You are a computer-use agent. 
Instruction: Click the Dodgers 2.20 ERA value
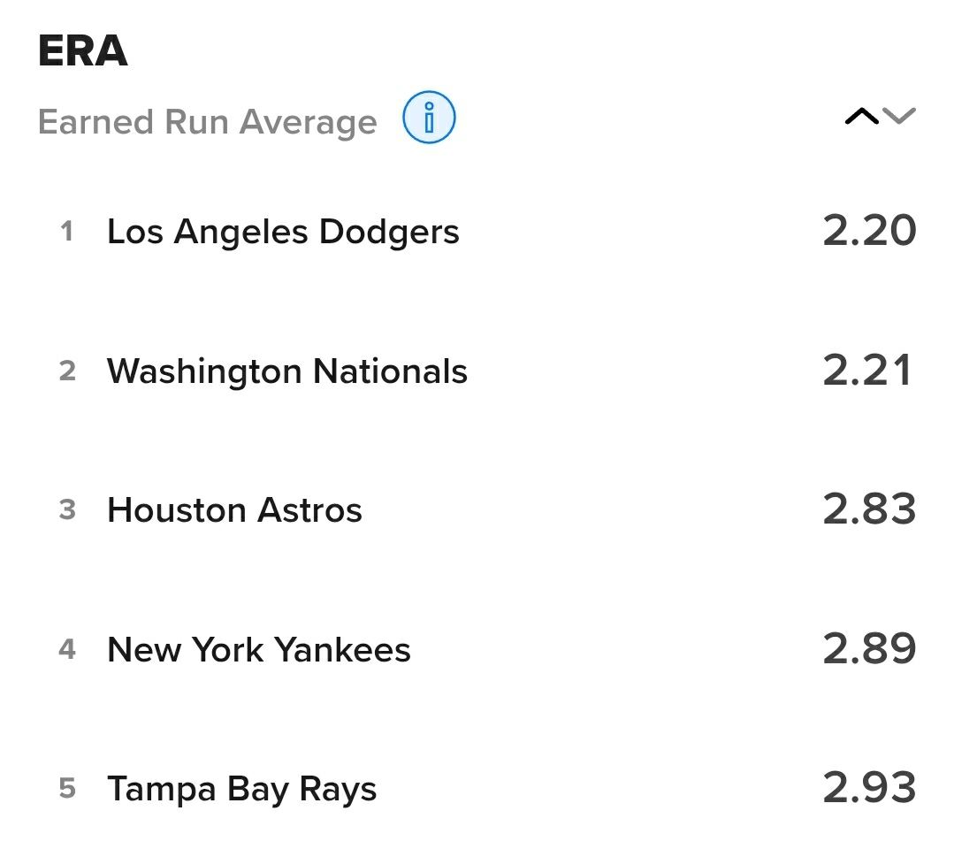click(869, 231)
